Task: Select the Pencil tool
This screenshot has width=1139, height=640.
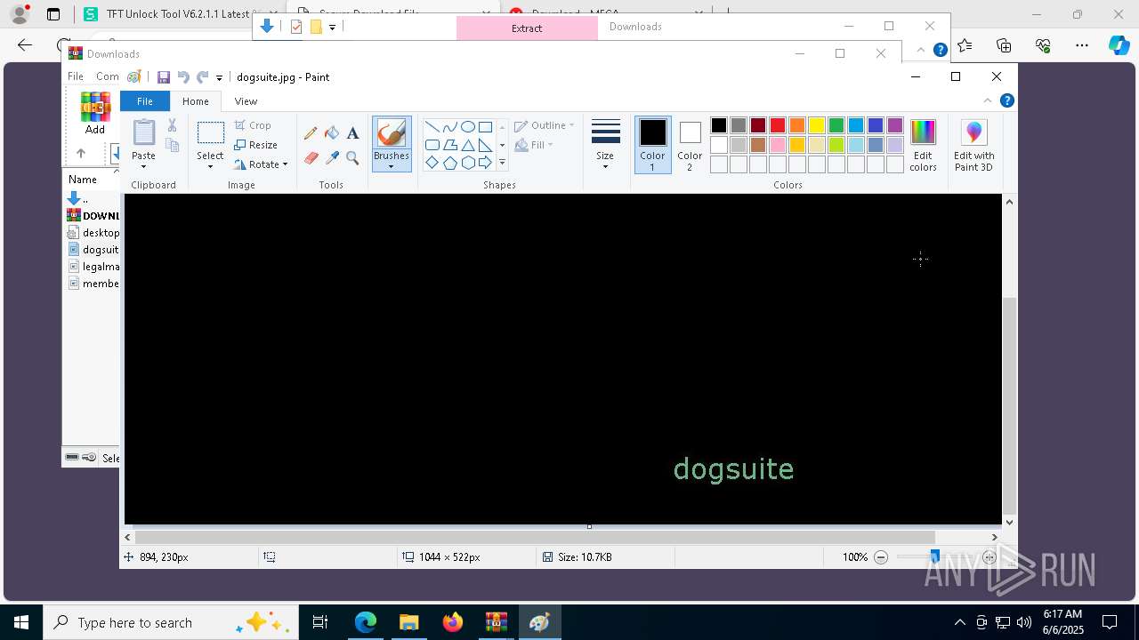Action: tap(311, 133)
